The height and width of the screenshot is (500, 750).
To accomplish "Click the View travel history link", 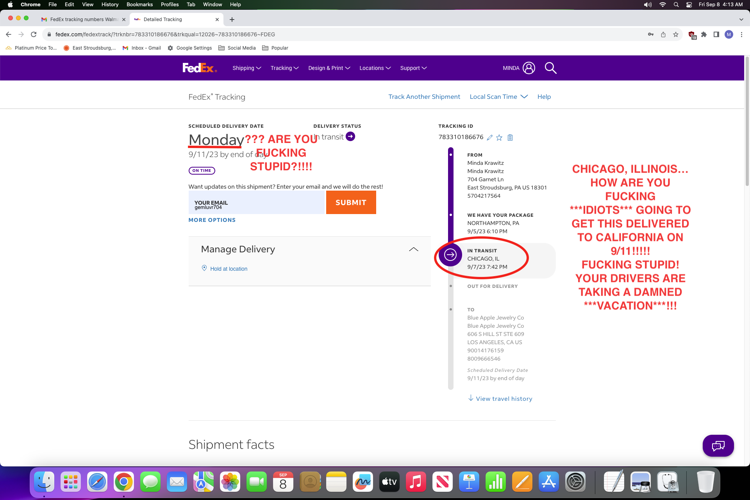I will 504,398.
